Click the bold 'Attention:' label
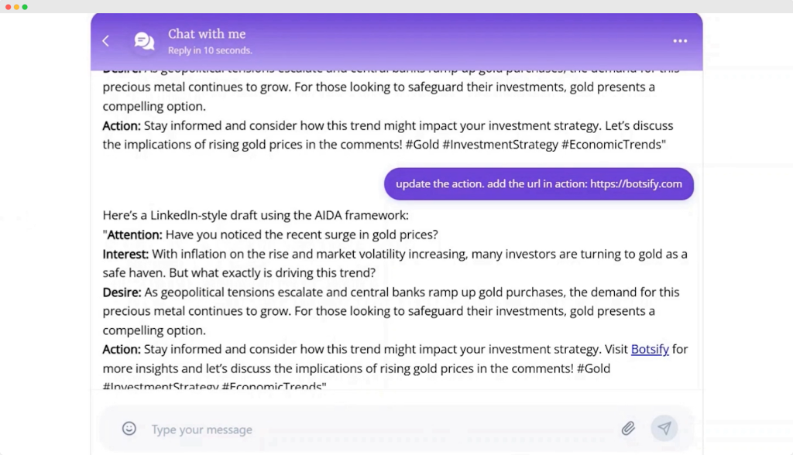 [135, 234]
